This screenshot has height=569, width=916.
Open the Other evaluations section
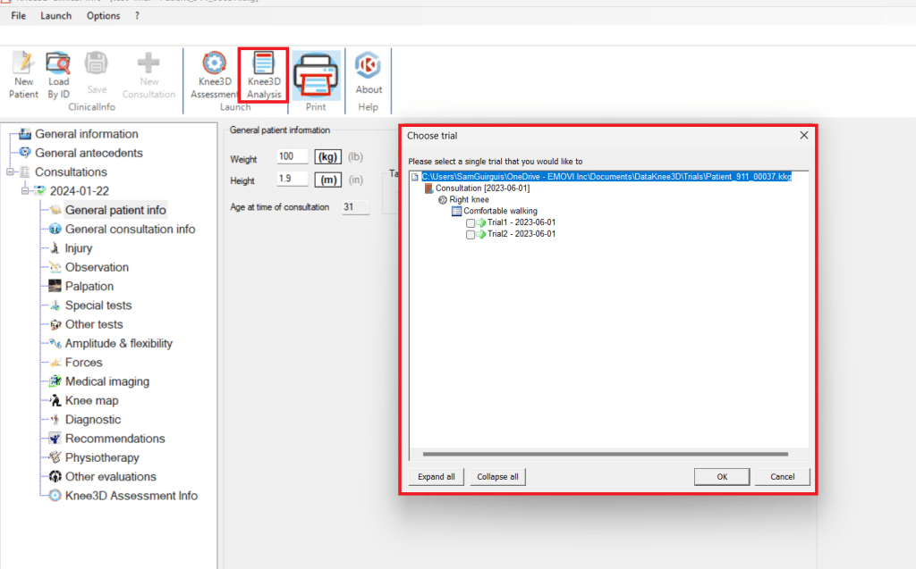pos(110,477)
